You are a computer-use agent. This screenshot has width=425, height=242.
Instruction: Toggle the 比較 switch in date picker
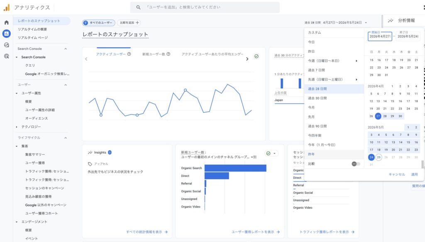click(356, 164)
